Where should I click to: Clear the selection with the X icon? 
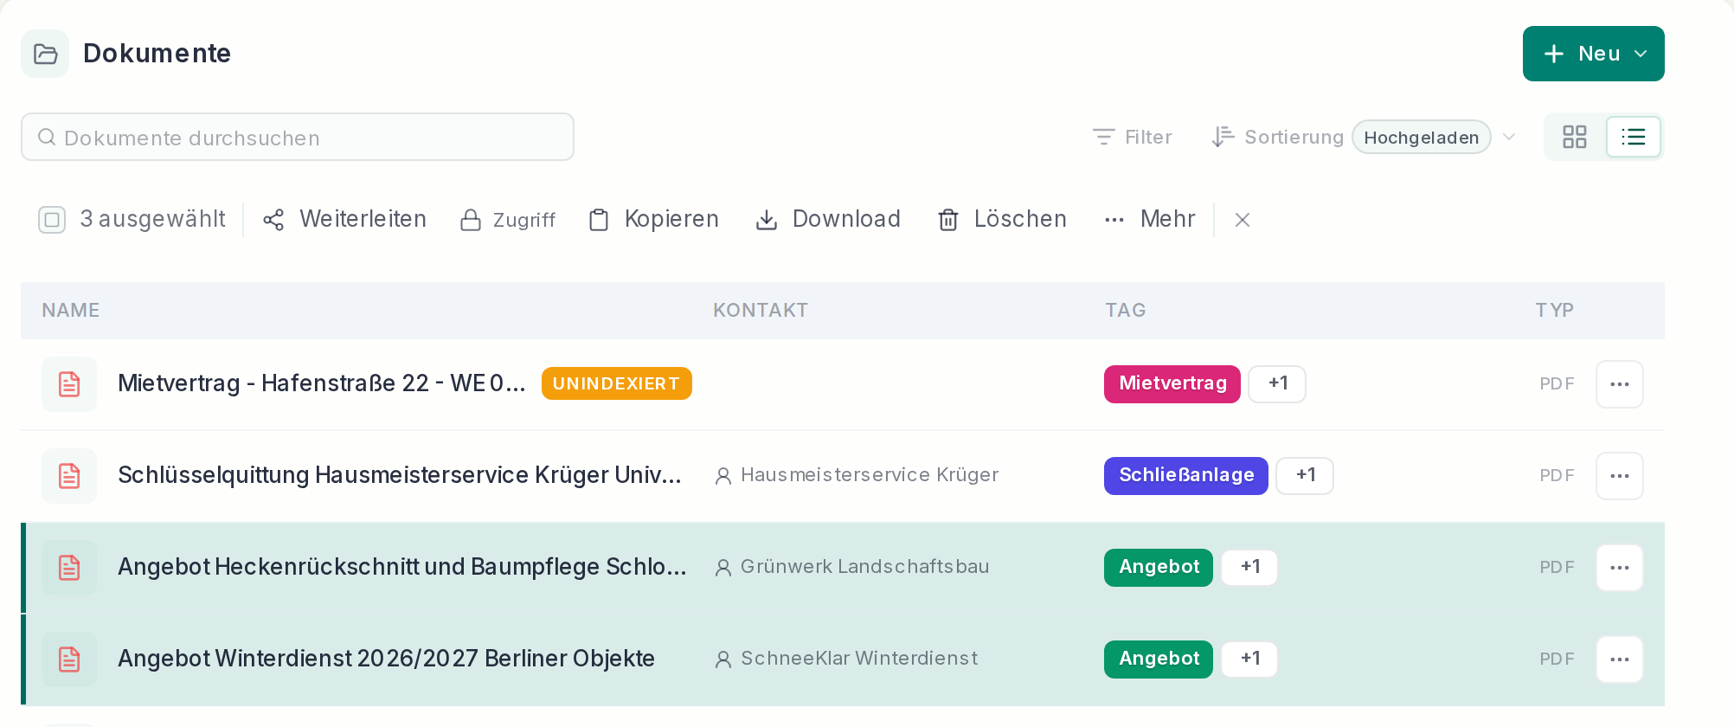click(x=1243, y=220)
